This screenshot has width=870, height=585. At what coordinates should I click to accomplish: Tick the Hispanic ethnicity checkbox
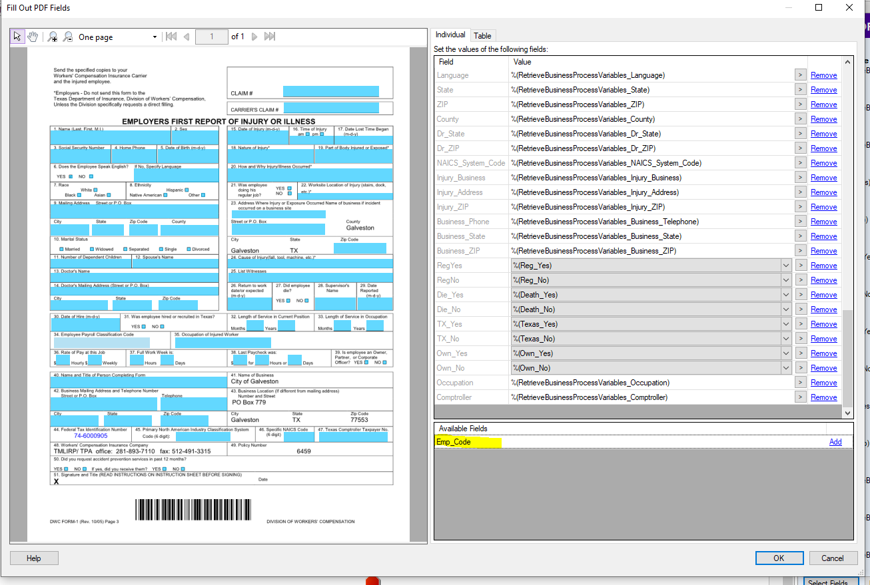(x=187, y=190)
